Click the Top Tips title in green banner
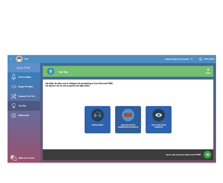 (x=63, y=72)
